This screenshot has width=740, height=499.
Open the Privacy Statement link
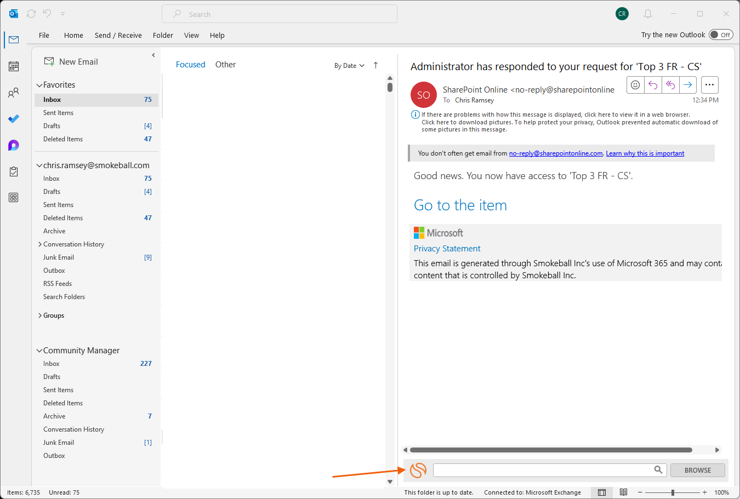(447, 249)
